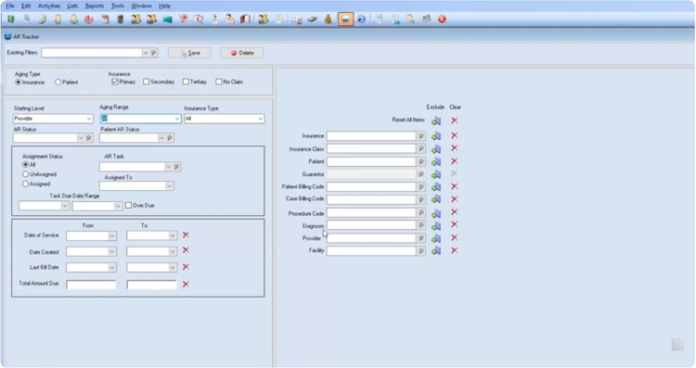Open the Facility lookup search icon
The image size is (696, 368).
420,251
